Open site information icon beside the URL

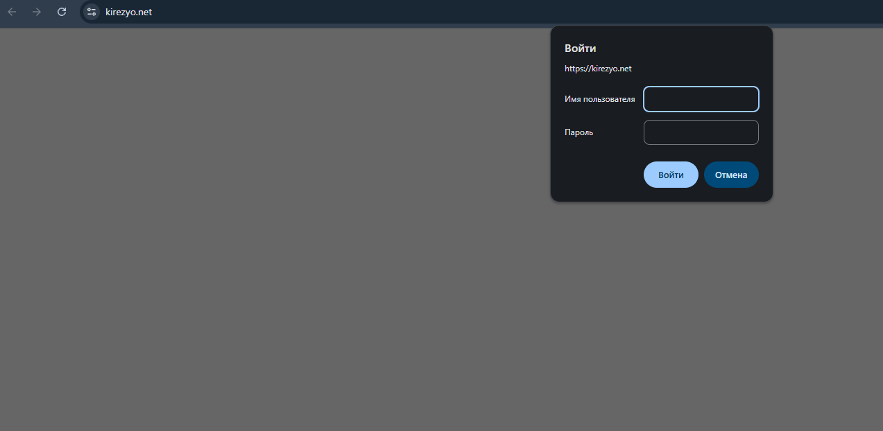coord(92,12)
